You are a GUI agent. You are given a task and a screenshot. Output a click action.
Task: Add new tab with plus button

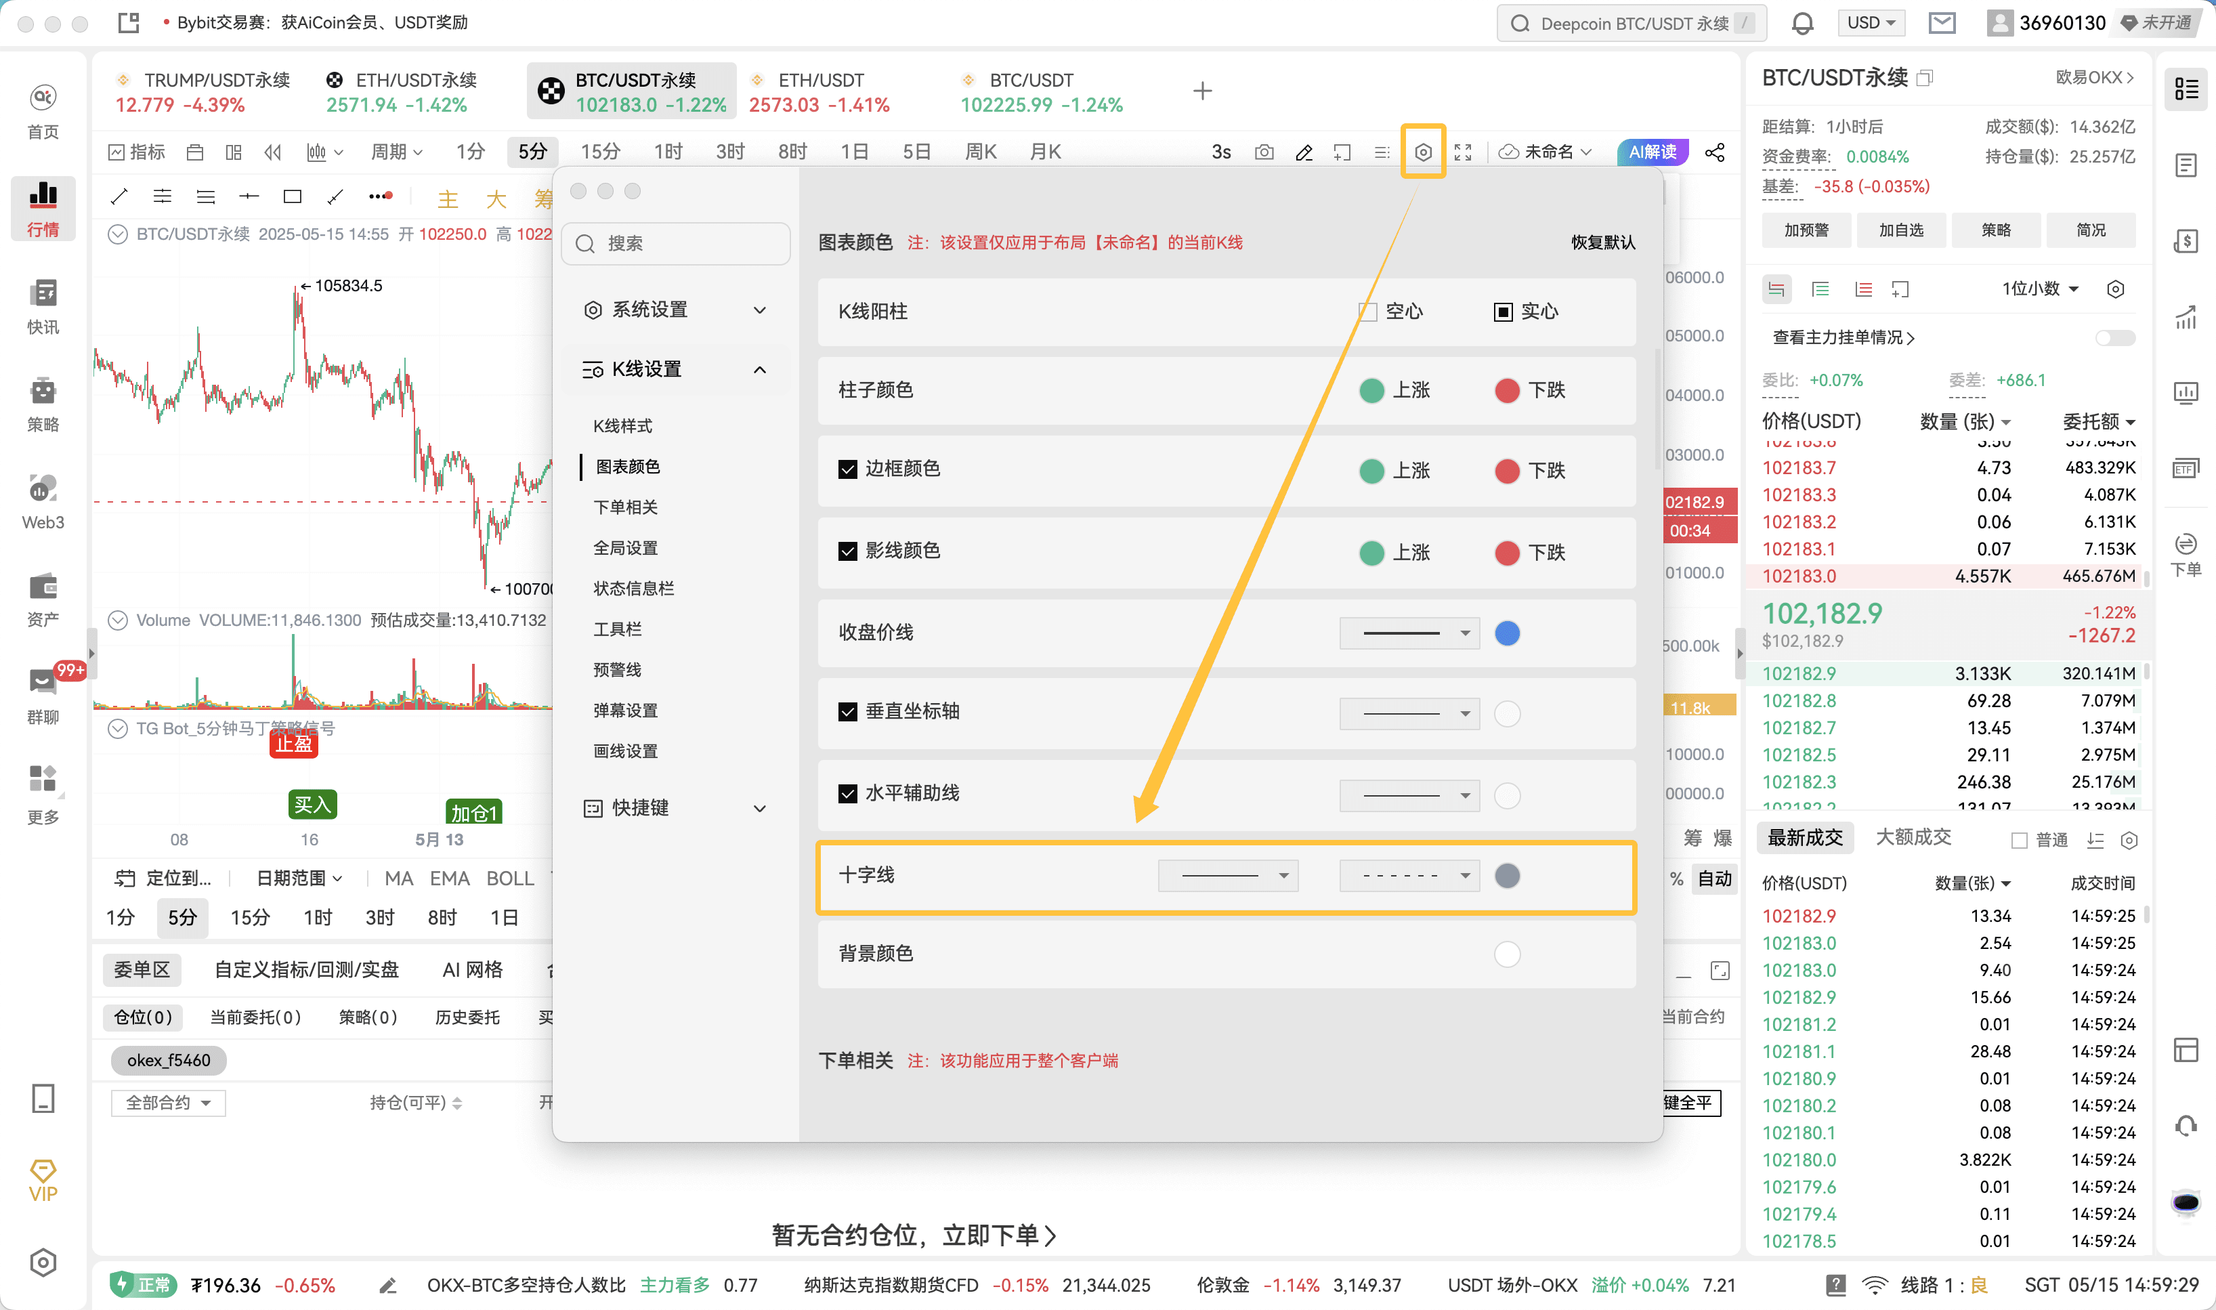point(1202,91)
